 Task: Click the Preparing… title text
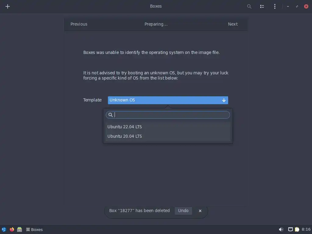[x=156, y=24]
